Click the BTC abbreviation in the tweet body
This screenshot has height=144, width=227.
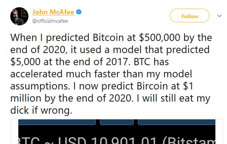[142, 62]
